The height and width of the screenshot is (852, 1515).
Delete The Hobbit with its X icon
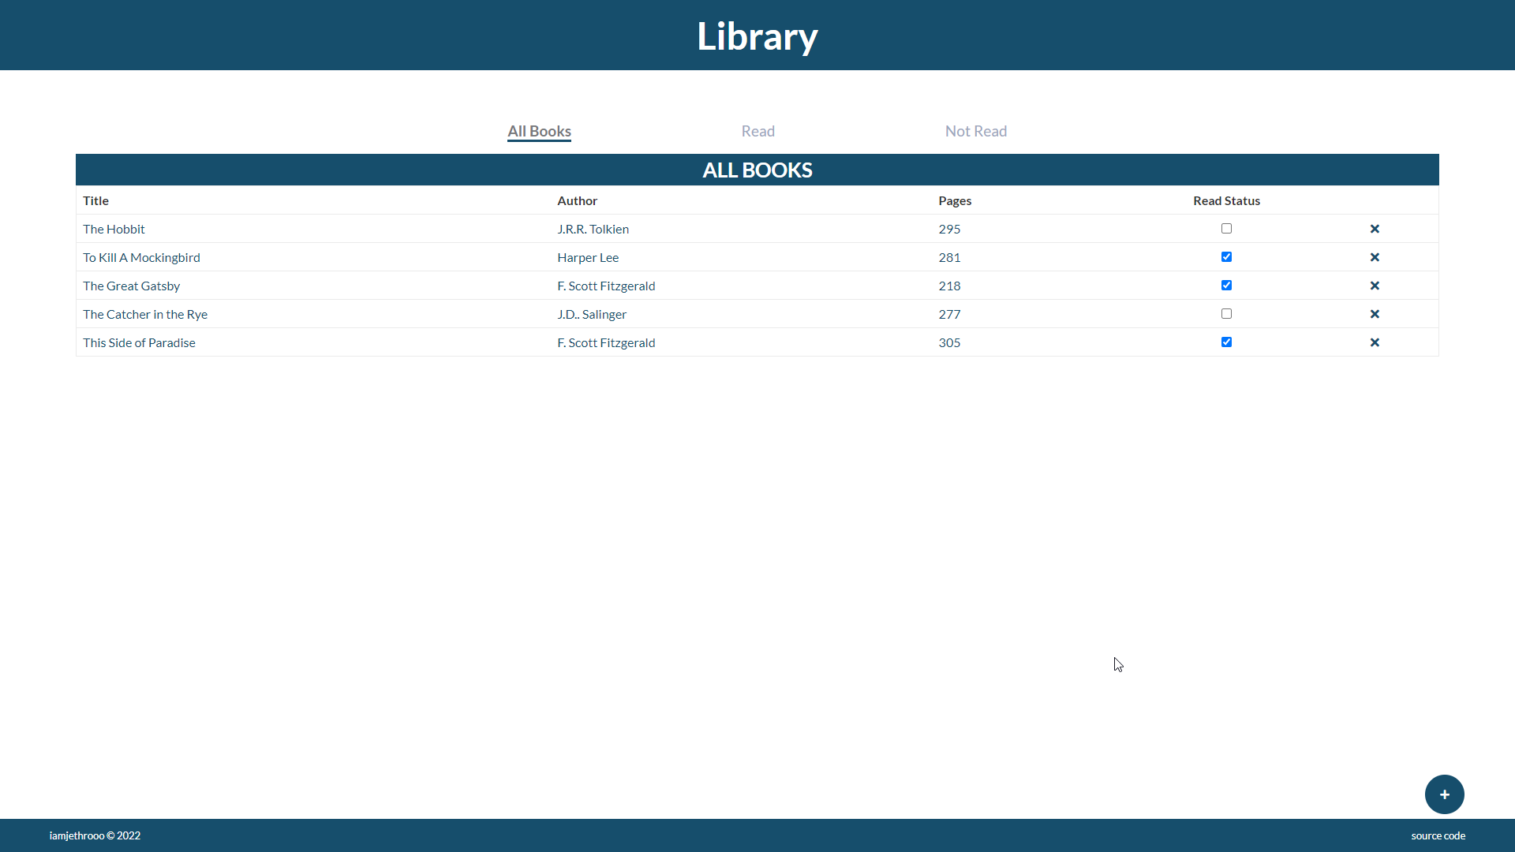point(1375,229)
